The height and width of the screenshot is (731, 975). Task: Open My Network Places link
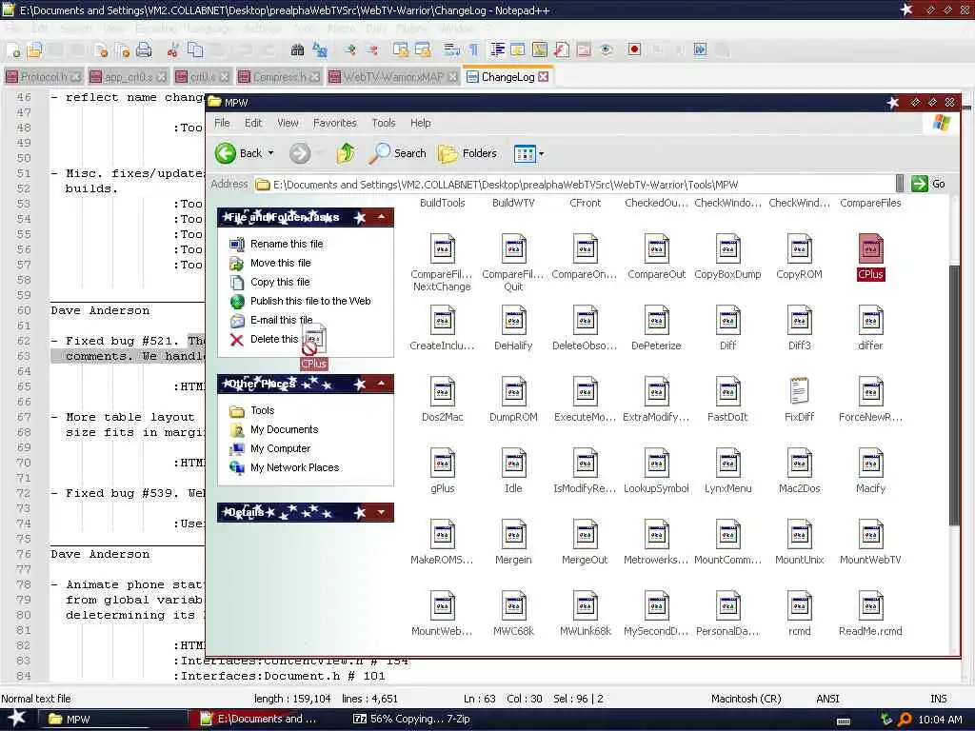pyautogui.click(x=295, y=467)
